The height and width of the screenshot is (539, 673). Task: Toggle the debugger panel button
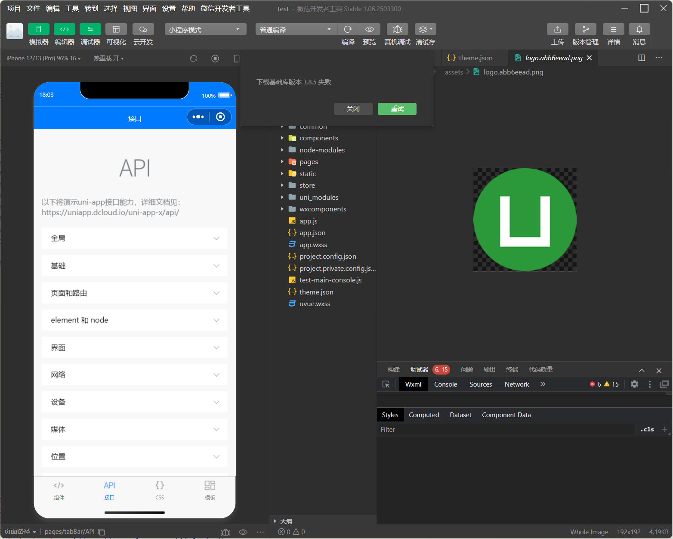click(x=90, y=29)
